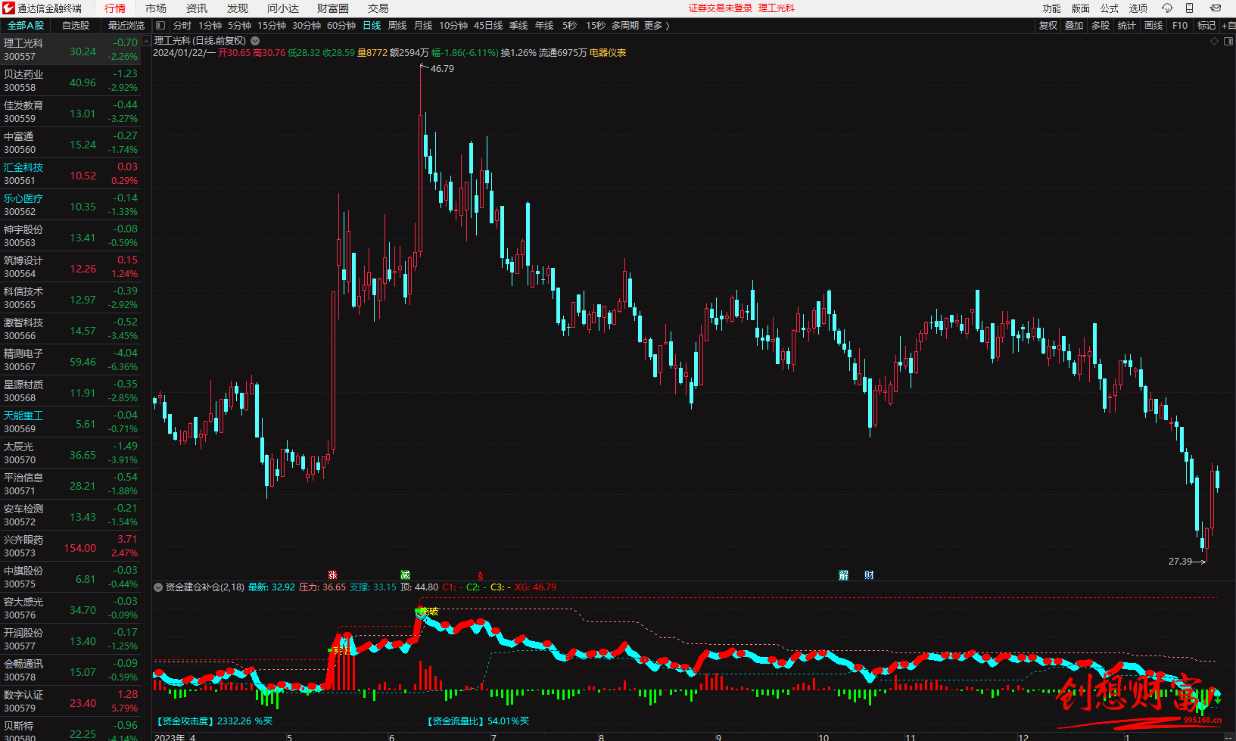The width and height of the screenshot is (1236, 741).
Task: Click the red 涨 event marker
Action: (332, 575)
